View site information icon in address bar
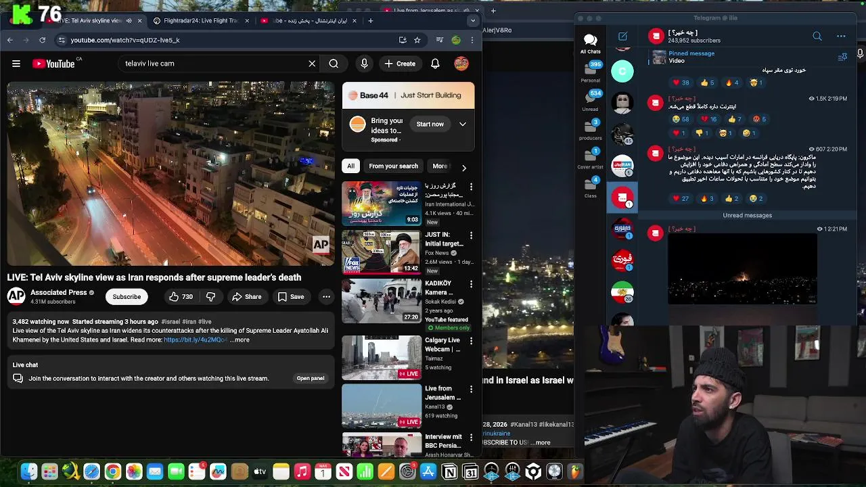Viewport: 866px width, 487px height. coord(62,40)
